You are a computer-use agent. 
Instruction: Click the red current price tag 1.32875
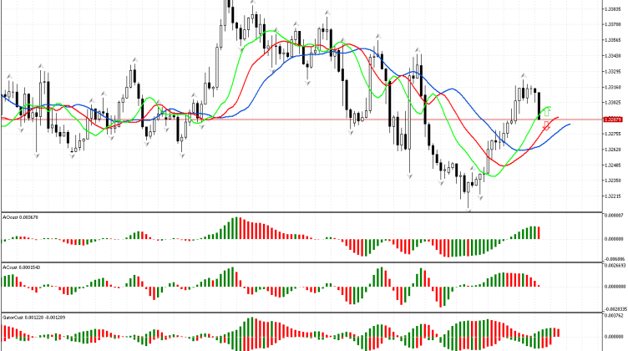tap(611, 120)
